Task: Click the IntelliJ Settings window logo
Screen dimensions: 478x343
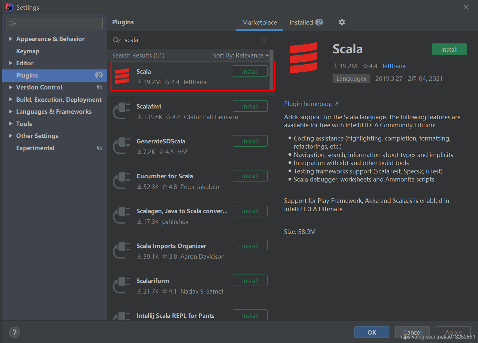Action: tap(9, 7)
